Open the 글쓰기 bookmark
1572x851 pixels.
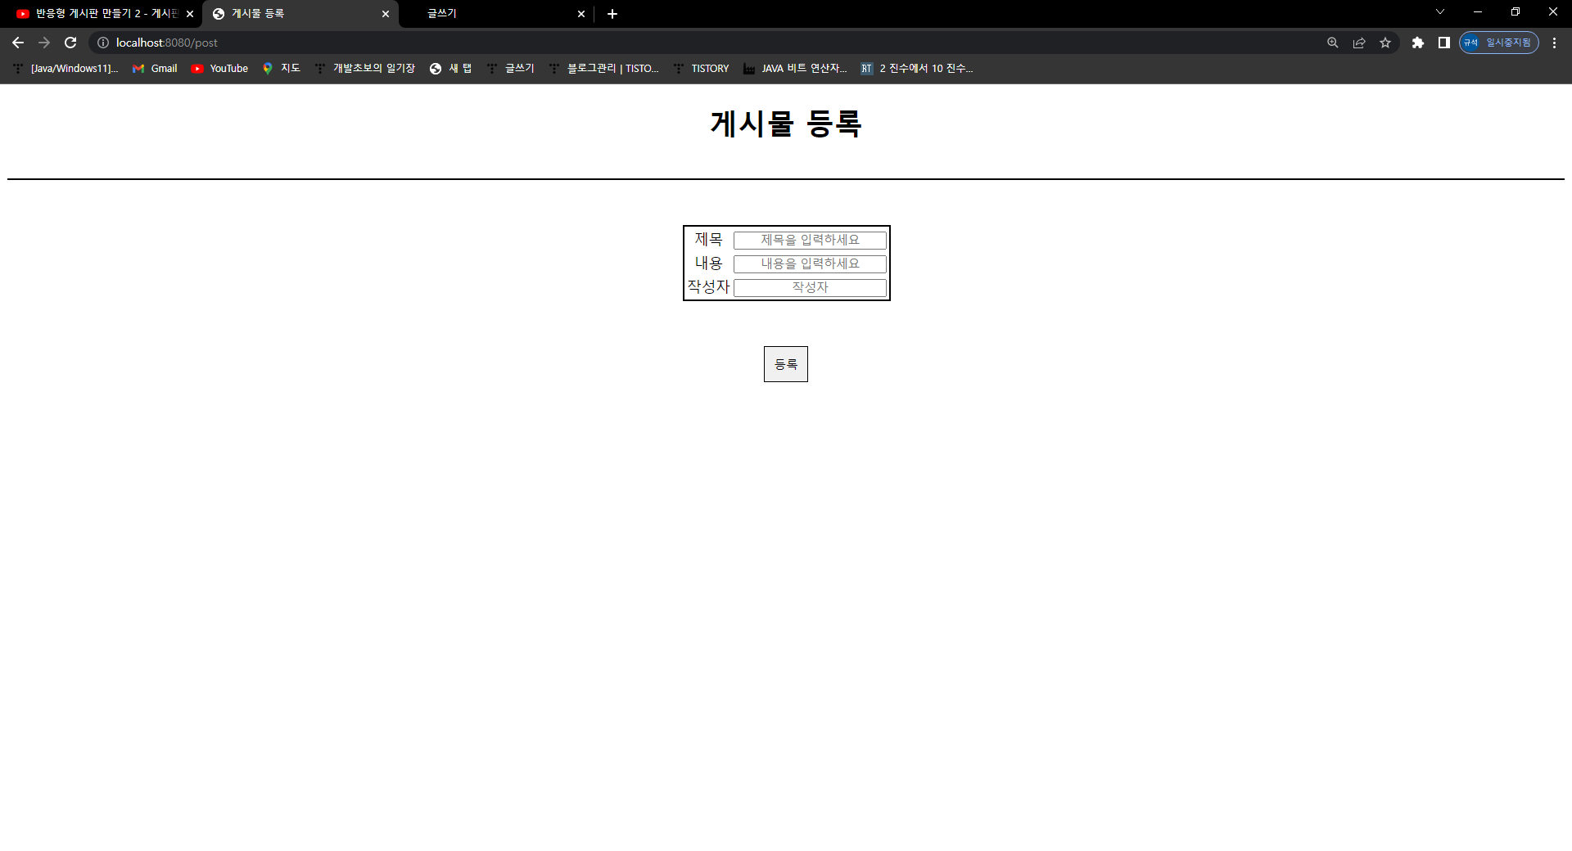pos(510,69)
